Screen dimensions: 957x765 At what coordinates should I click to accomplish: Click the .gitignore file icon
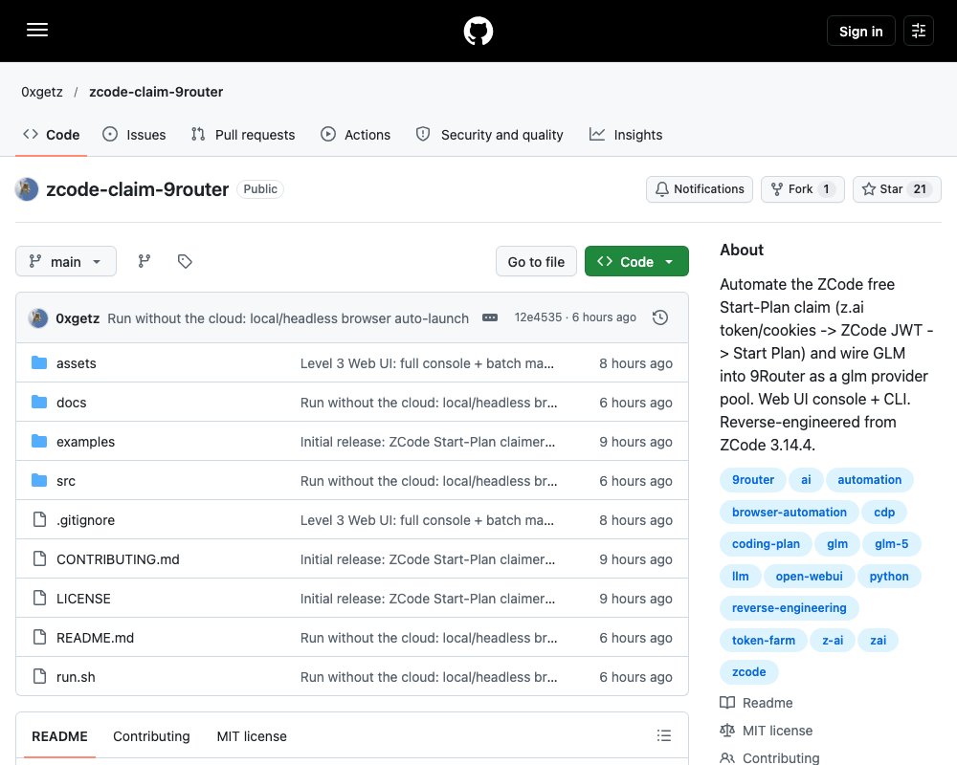39,520
